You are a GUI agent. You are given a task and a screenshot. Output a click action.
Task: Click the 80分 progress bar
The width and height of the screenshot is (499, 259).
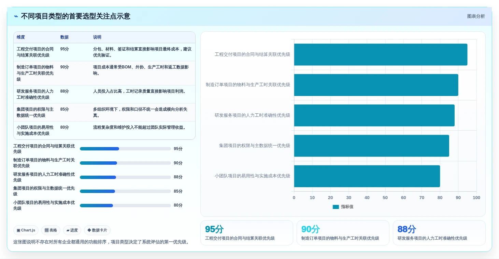click(x=125, y=205)
